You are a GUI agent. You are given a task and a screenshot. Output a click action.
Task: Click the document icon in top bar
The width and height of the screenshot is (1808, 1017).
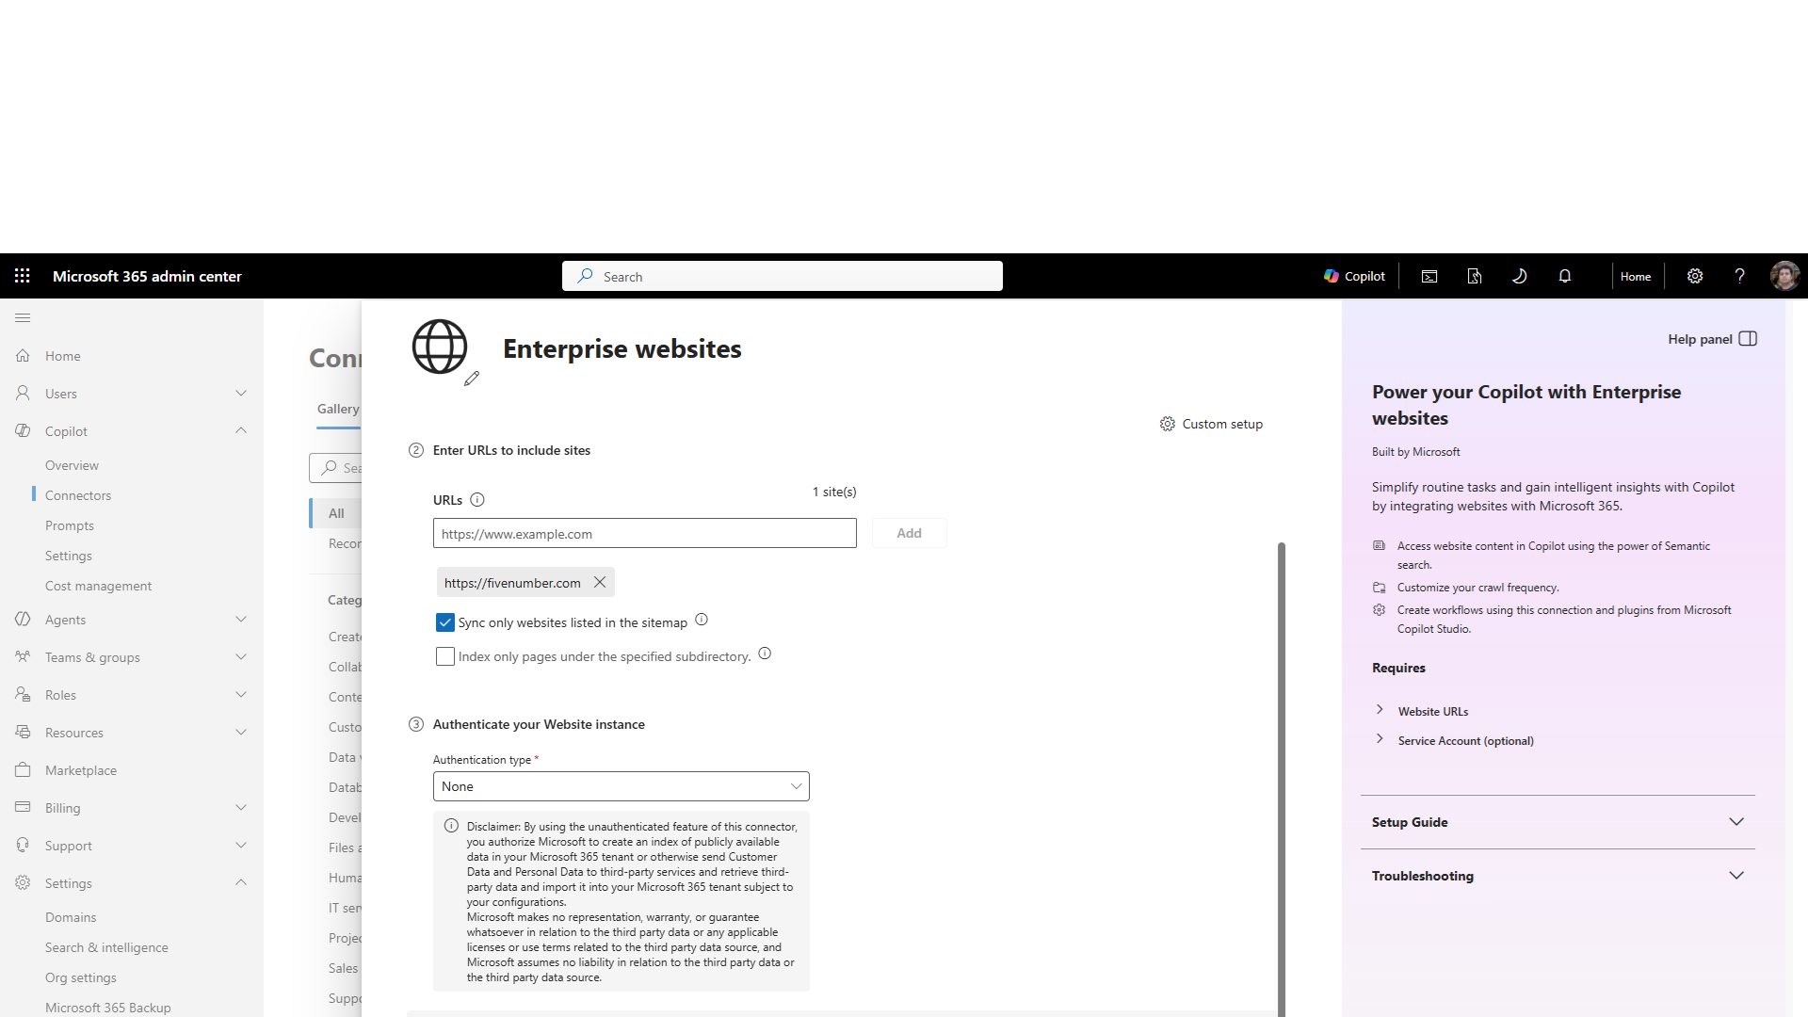point(1475,276)
